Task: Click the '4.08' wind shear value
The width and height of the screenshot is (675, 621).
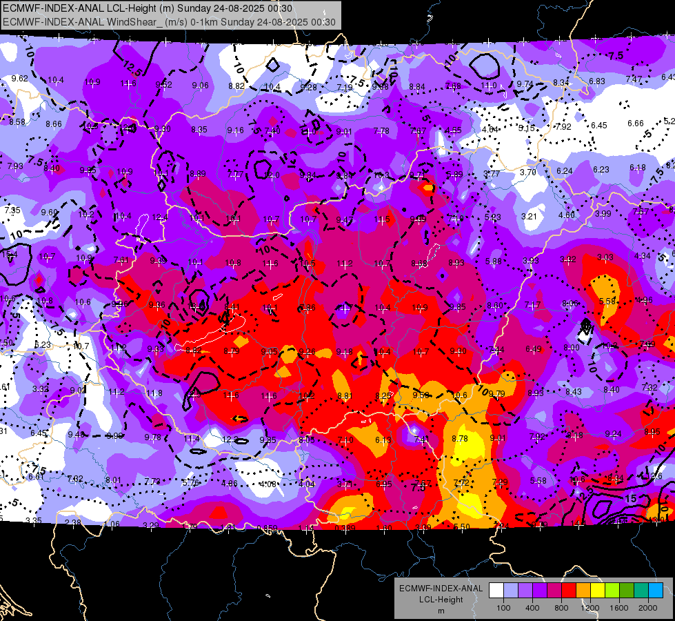Action: pyautogui.click(x=268, y=484)
